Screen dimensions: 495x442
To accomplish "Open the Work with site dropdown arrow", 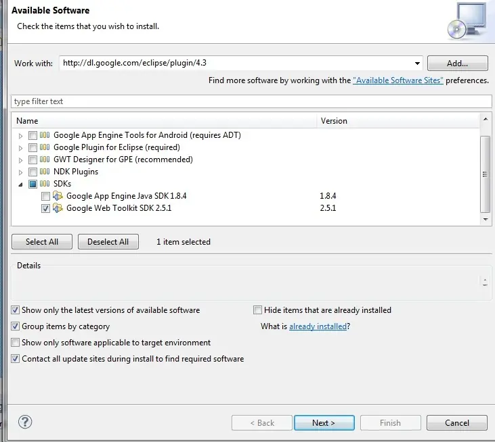I will tap(417, 64).
